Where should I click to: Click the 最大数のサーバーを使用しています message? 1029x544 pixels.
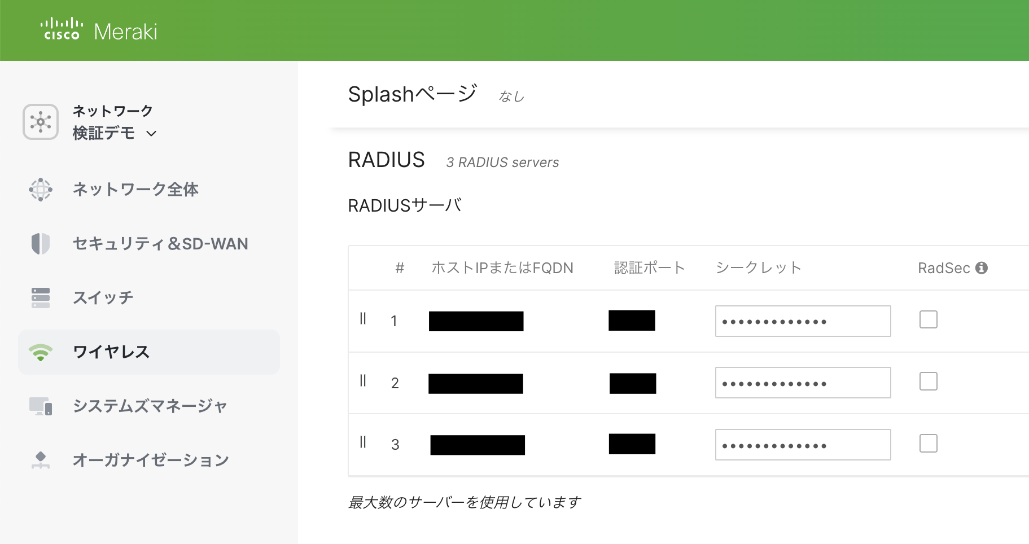[465, 502]
